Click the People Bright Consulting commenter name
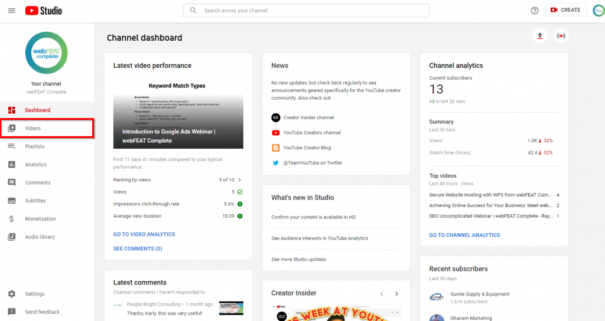Screen dimensions: 605x321 pyautogui.click(x=154, y=304)
